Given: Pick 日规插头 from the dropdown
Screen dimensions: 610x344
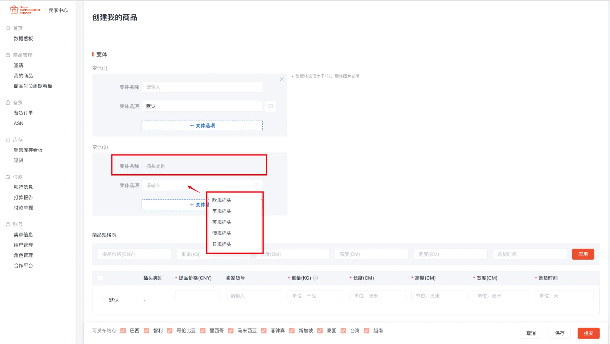Looking at the screenshot, I should pos(222,244).
